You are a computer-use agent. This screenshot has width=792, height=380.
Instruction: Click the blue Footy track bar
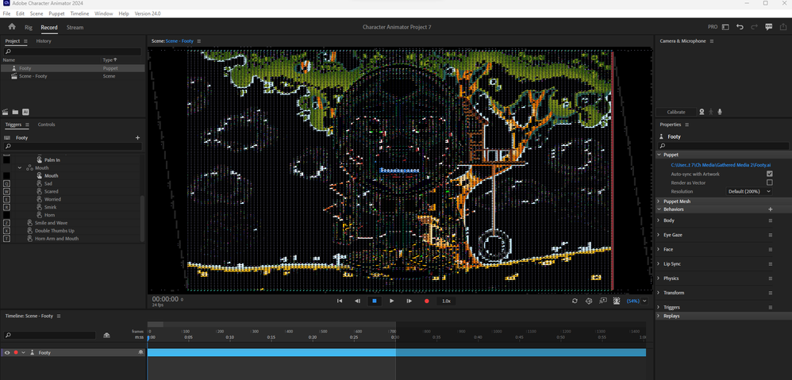pyautogui.click(x=397, y=353)
